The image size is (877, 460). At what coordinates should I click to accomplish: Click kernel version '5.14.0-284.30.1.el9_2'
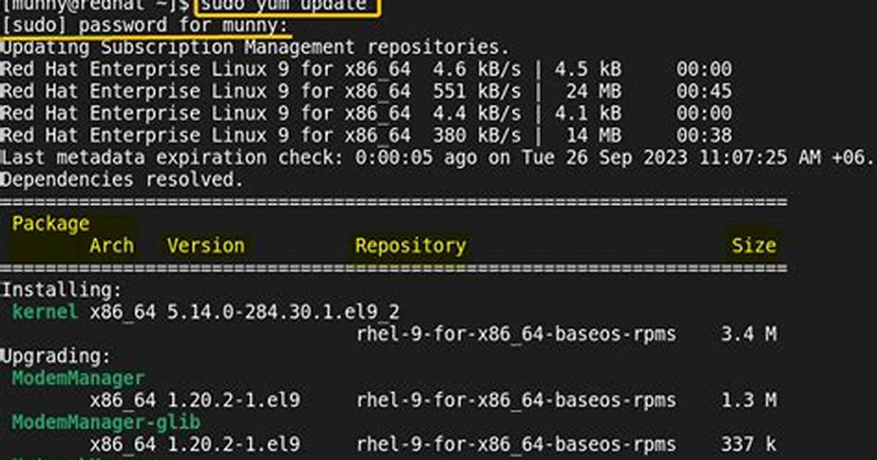pos(284,312)
